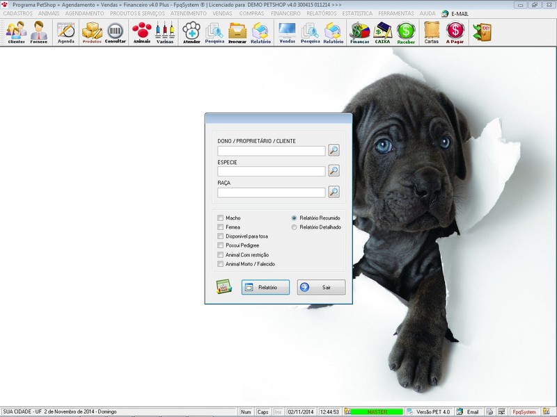The image size is (557, 417).
Task: Click search magnifier for Raça field
Action: click(334, 193)
